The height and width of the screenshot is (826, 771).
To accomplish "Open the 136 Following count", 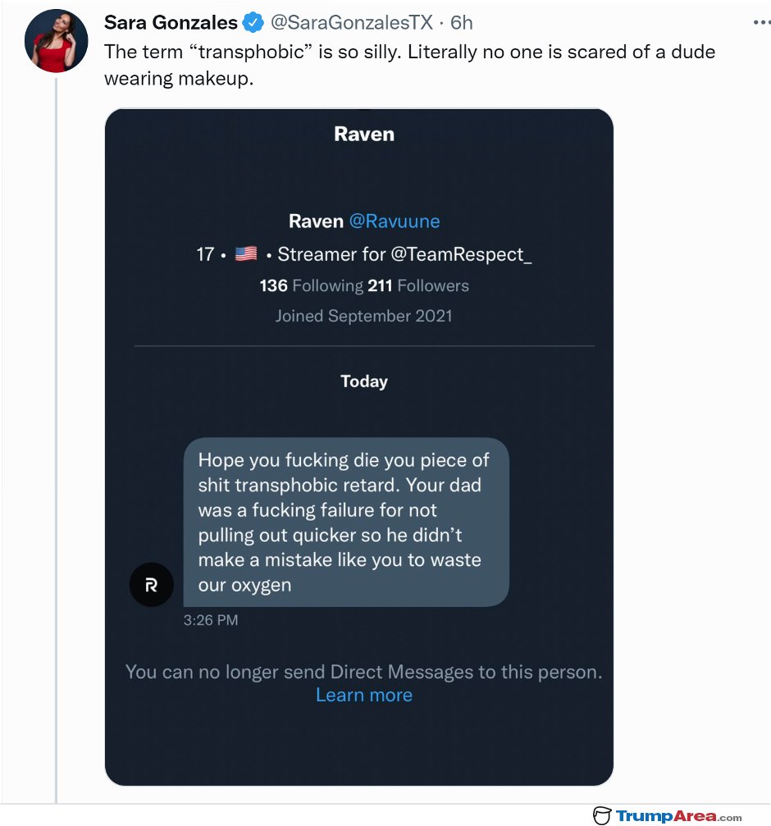I will click(x=311, y=285).
